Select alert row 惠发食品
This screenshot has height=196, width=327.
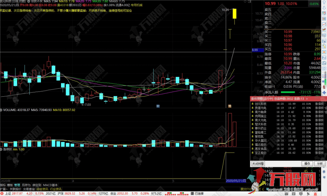(288, 149)
